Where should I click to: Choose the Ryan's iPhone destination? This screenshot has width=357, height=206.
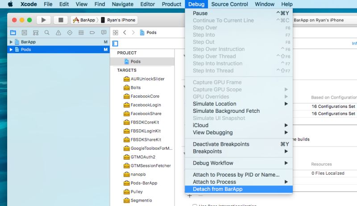118,20
